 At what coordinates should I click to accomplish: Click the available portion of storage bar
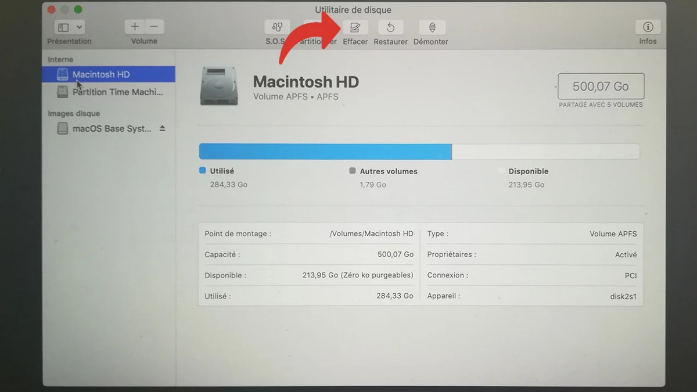click(546, 152)
